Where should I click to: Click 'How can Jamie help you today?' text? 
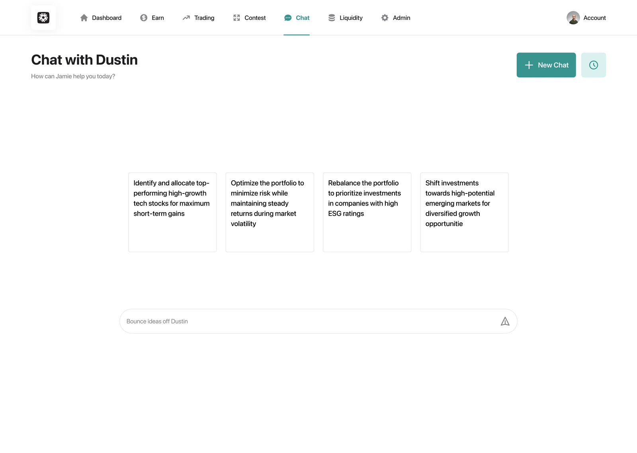(x=73, y=76)
